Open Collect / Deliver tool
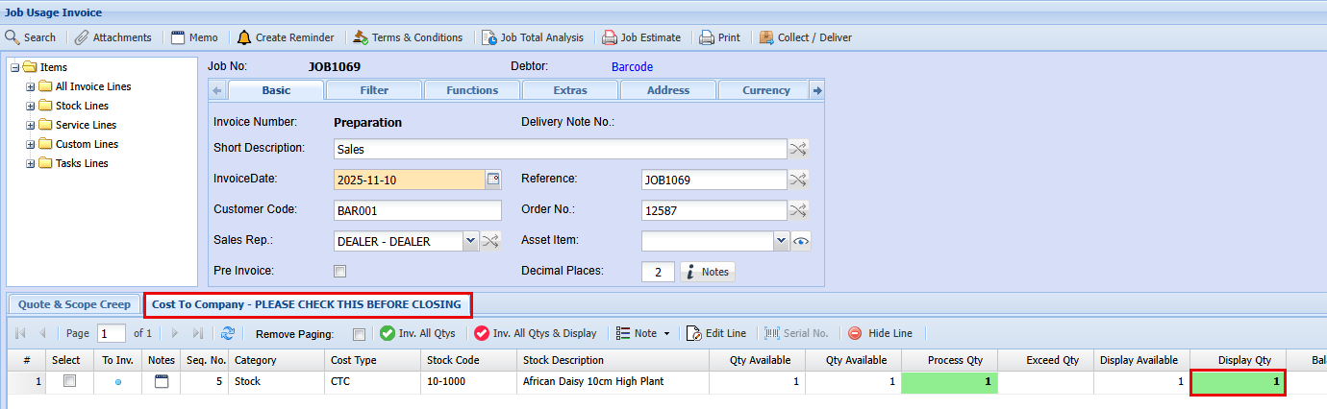 click(766, 37)
